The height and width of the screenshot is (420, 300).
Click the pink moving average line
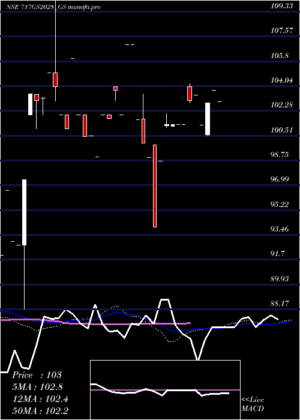(95, 322)
